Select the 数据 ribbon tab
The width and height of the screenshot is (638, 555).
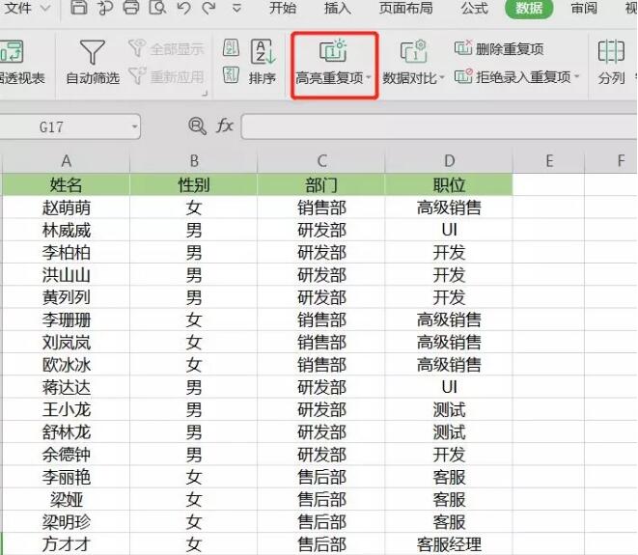[x=529, y=8]
